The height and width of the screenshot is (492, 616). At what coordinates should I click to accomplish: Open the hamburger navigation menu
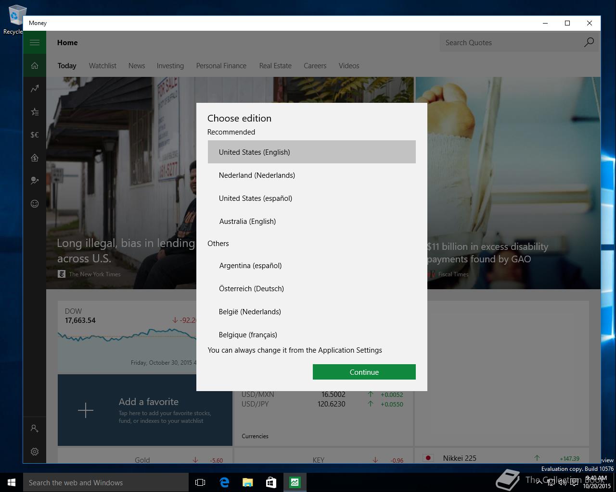pyautogui.click(x=35, y=42)
